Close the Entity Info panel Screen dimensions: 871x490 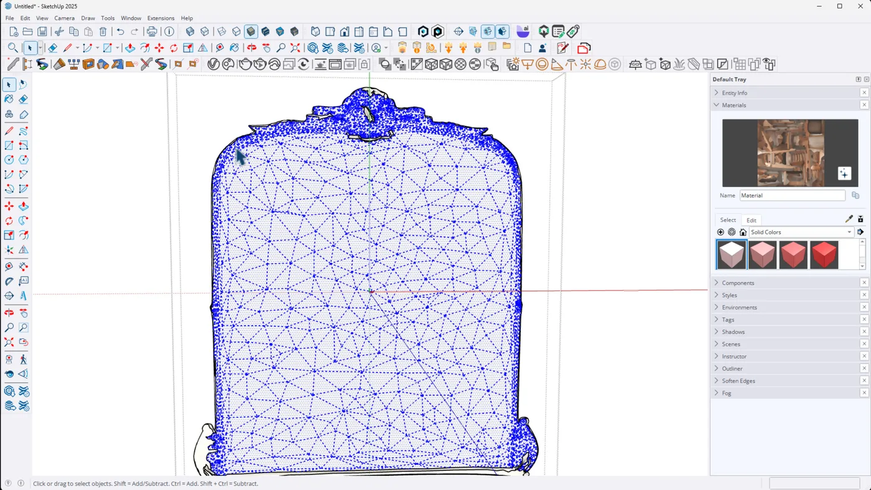pos(864,93)
